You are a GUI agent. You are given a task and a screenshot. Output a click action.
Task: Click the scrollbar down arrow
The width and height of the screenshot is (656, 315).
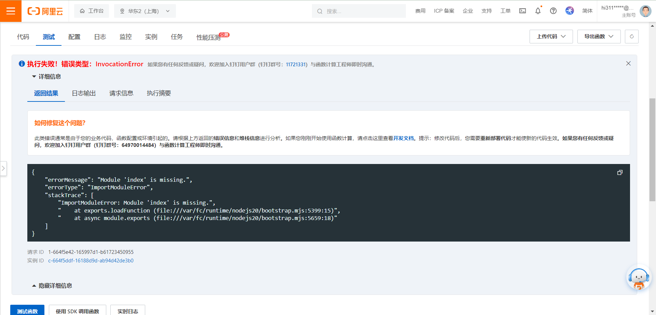coord(653,312)
